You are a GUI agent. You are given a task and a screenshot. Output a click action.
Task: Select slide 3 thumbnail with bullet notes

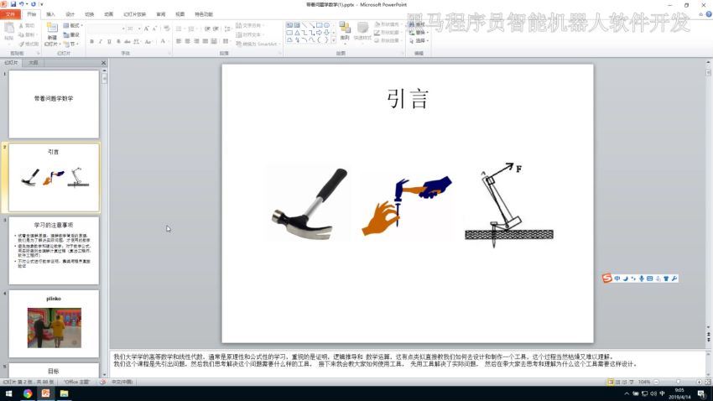point(54,251)
